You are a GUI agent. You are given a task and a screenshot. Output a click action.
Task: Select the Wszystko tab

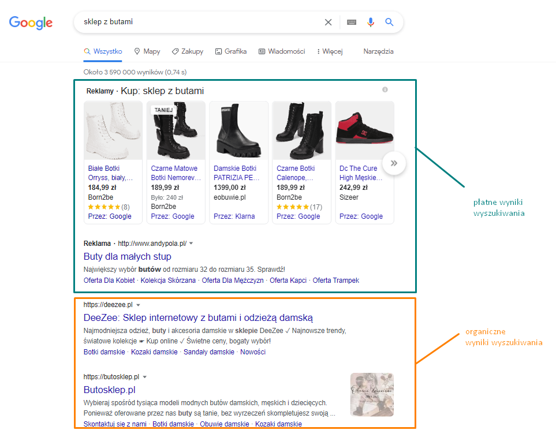point(103,51)
